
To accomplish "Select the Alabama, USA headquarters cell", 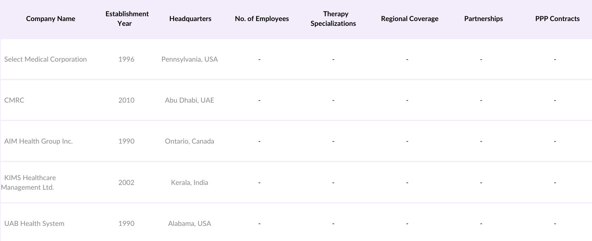I will pos(189,224).
